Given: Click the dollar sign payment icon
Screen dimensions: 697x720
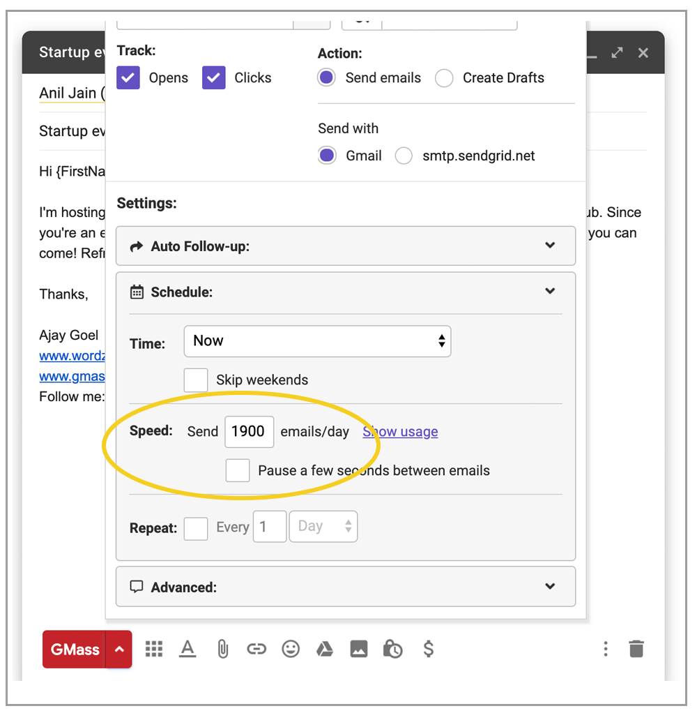Looking at the screenshot, I should 428,649.
